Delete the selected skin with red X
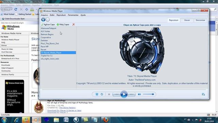The image size is (218, 123). [x=74, y=25]
